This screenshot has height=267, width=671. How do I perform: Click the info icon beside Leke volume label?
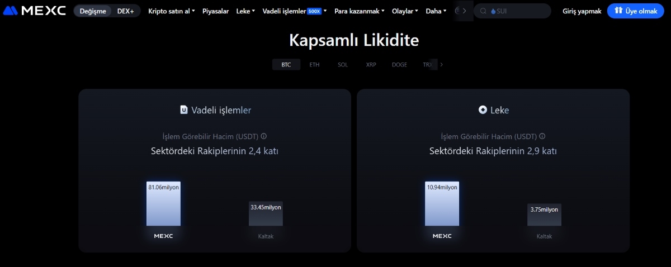(x=542, y=136)
